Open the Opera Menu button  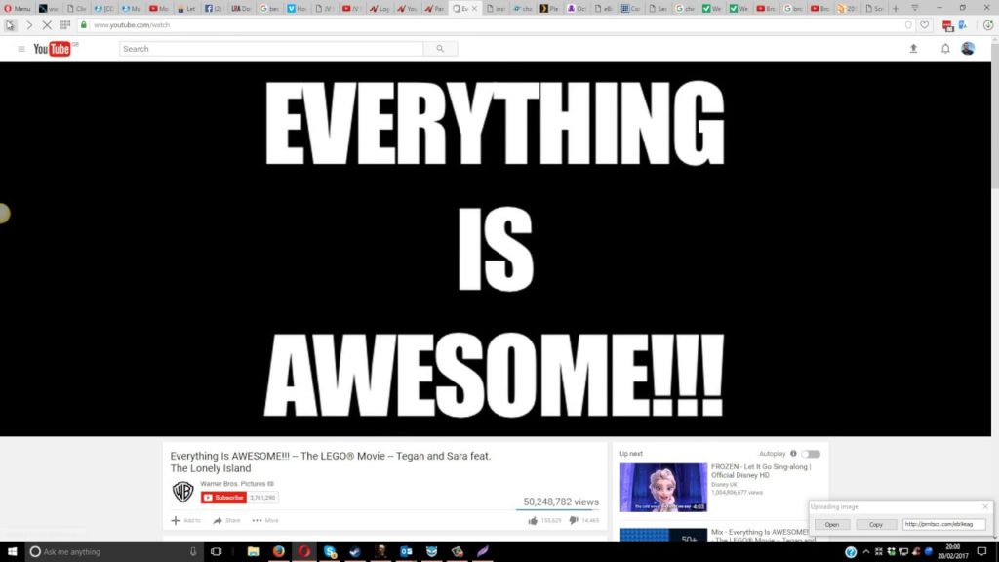(18, 8)
